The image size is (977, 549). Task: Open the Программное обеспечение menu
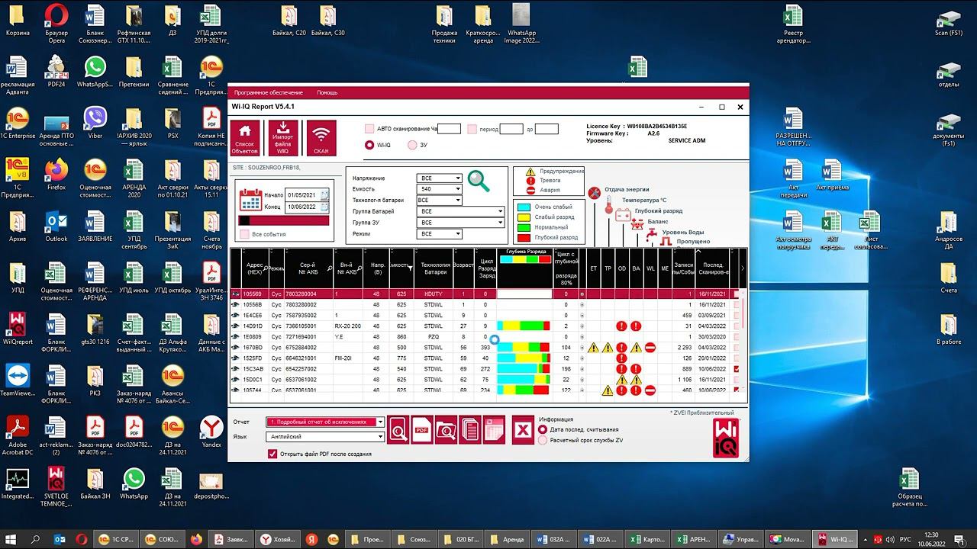[268, 92]
